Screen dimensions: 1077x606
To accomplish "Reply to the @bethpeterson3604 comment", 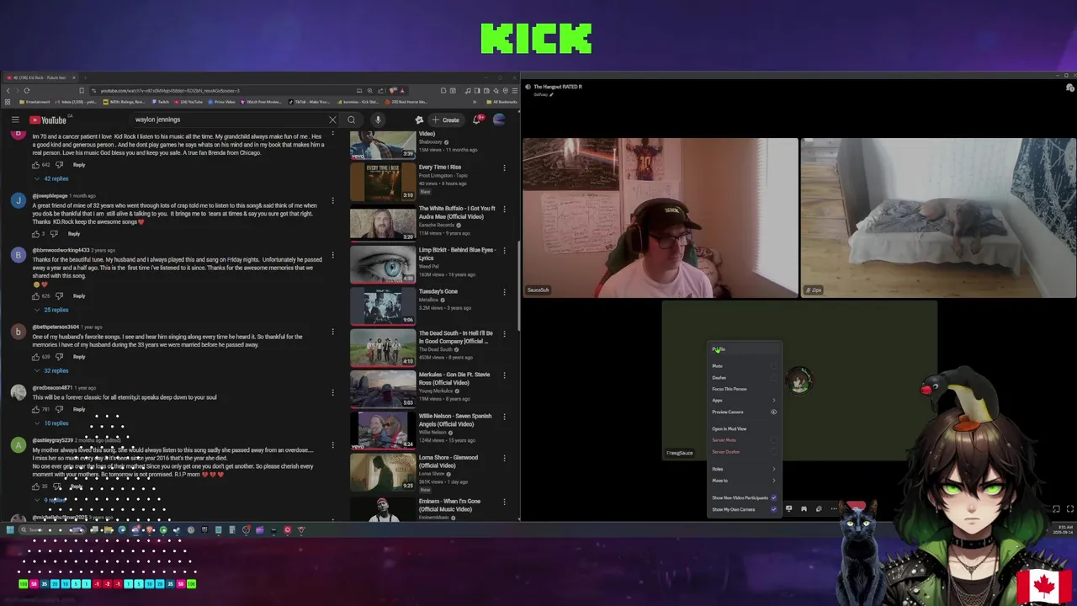I will 79,357.
